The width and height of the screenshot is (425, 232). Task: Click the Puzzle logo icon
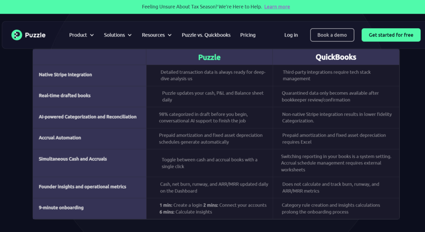(x=17, y=35)
